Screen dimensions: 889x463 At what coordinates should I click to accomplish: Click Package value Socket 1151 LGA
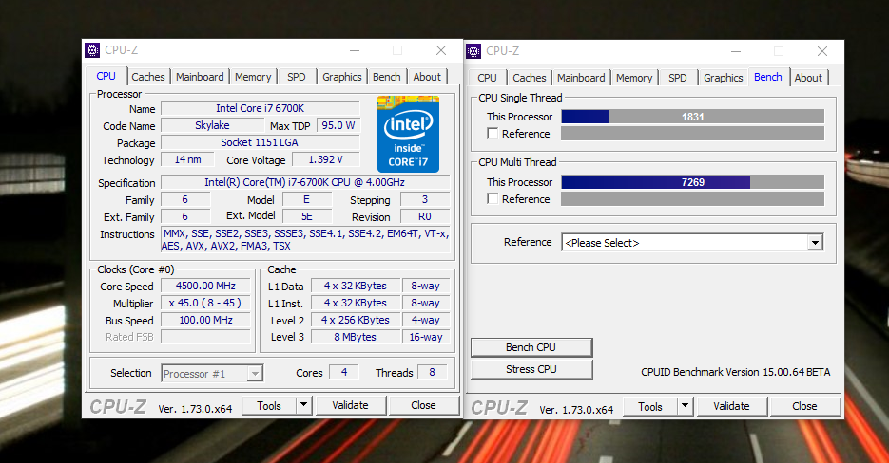(261, 142)
